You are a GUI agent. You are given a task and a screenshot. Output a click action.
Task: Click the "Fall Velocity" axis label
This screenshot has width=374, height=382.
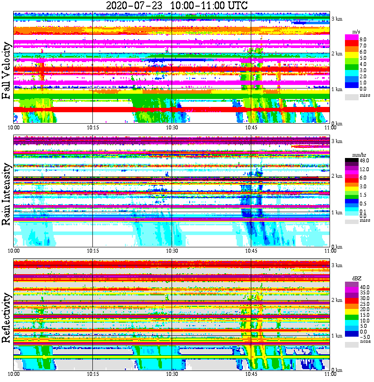[7, 70]
